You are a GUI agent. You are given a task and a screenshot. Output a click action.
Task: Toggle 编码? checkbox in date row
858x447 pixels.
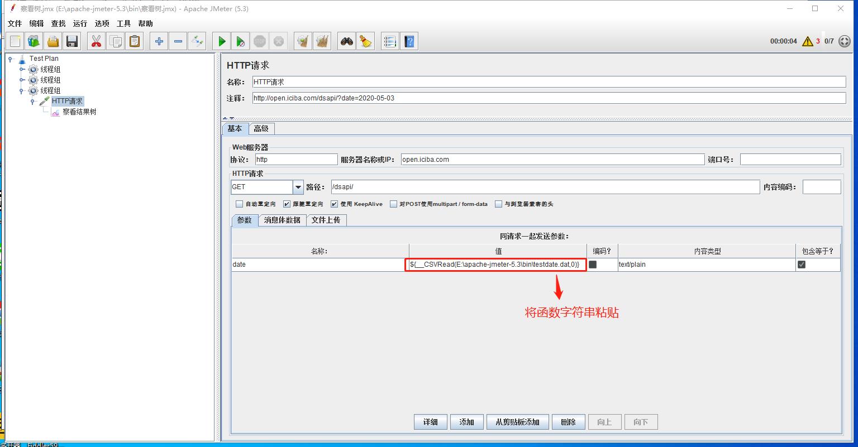[x=593, y=265]
